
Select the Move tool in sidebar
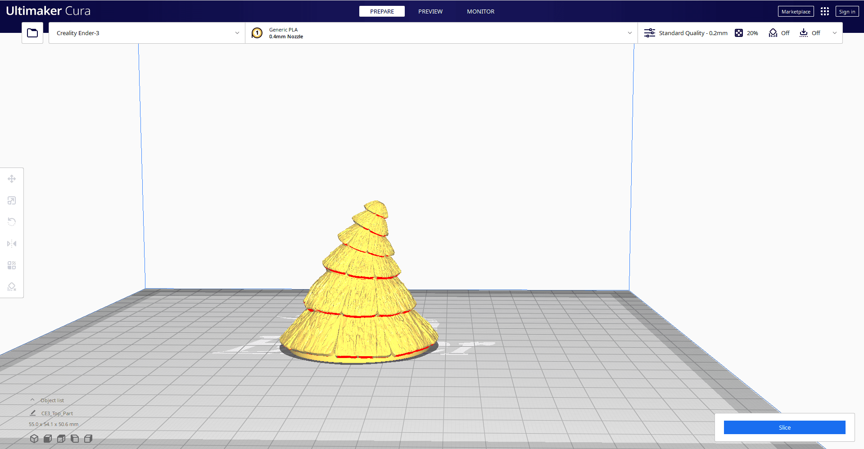point(12,179)
